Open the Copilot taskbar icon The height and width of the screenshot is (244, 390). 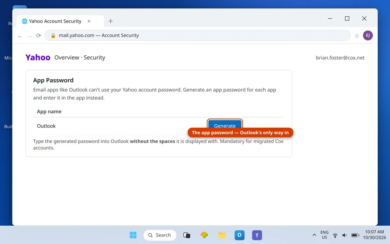click(204, 235)
